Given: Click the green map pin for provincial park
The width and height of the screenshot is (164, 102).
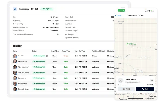Looking at the screenshot, I should click(127, 44).
